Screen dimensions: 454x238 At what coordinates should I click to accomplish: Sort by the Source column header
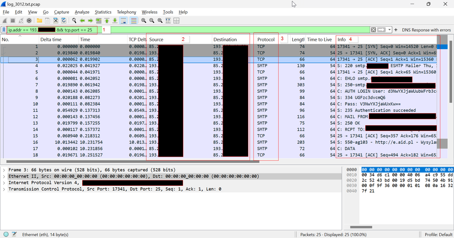pyautogui.click(x=180, y=40)
